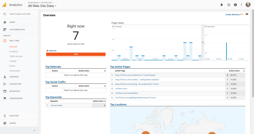Image resolution: width=254 pixels, height=134 pixels.
Task: Open the notifications bell
Action: click(x=222, y=5)
